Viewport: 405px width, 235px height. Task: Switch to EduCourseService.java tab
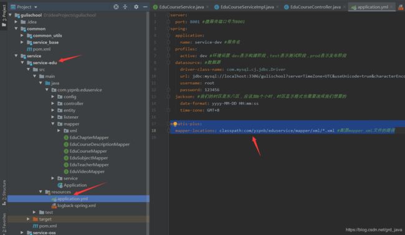[x=181, y=7]
